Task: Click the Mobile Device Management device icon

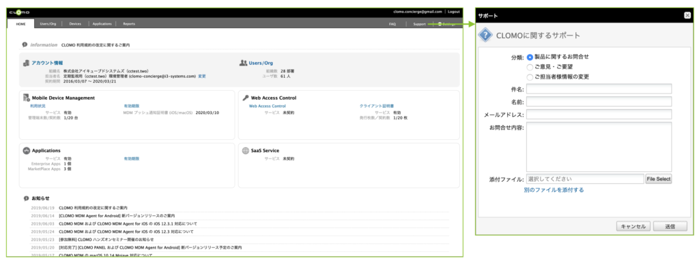Action: tap(27, 98)
